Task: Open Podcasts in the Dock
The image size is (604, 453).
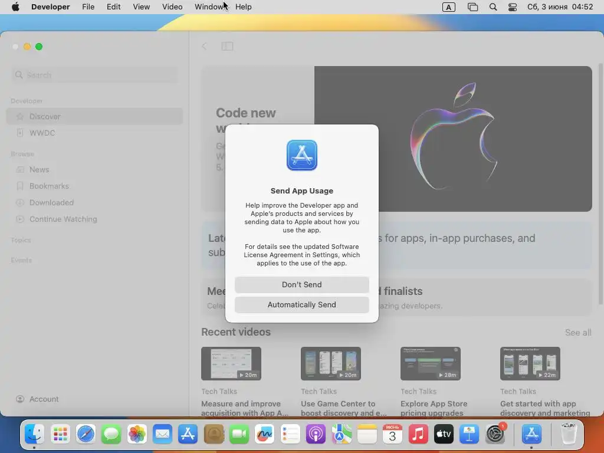Action: (316, 434)
